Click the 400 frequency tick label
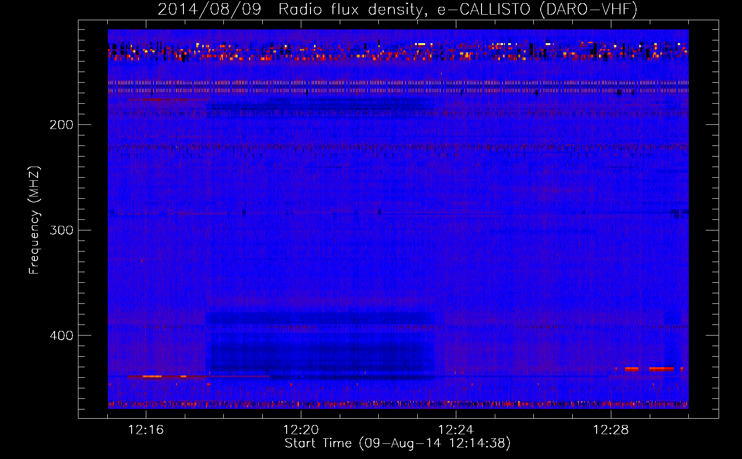 tap(61, 336)
